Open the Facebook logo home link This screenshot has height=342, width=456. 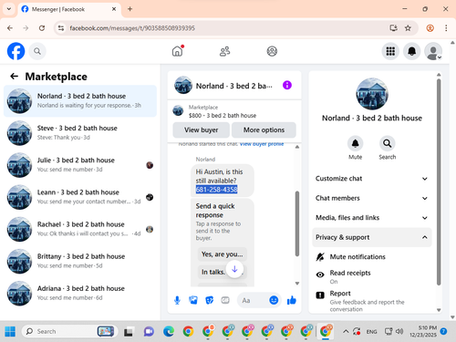point(16,51)
